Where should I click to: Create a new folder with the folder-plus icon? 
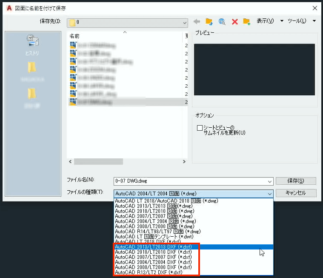pos(246,21)
